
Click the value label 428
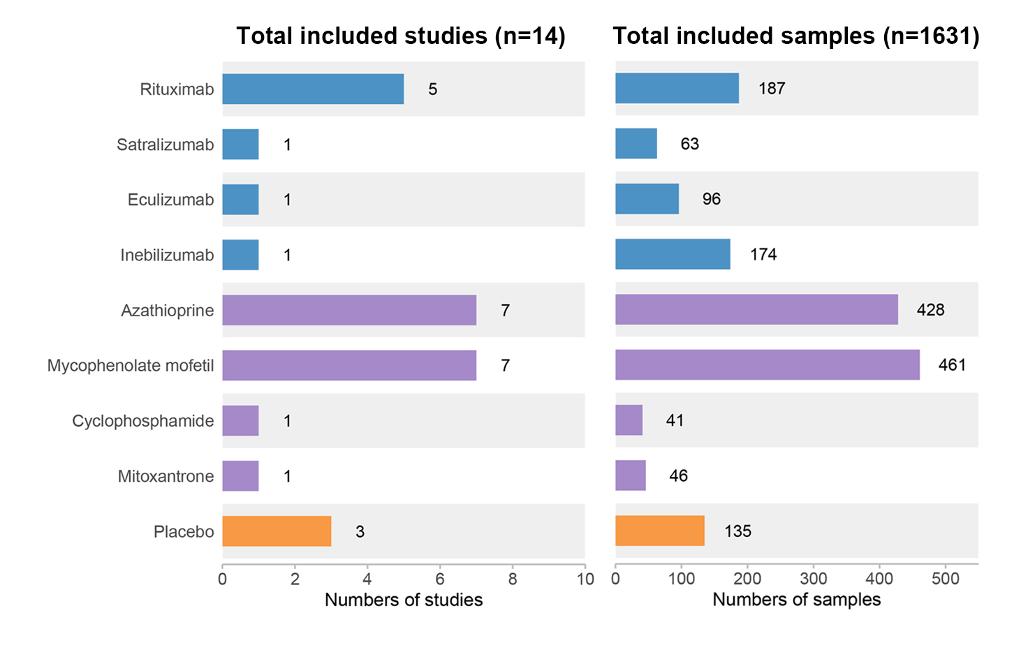tap(930, 309)
